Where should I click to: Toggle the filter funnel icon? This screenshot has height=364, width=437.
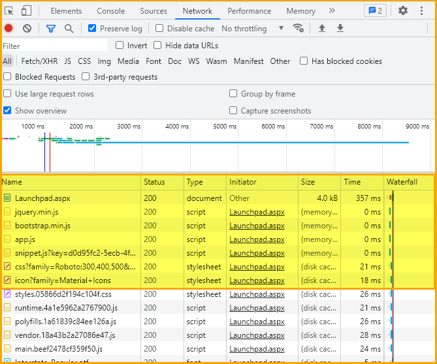[x=51, y=29]
